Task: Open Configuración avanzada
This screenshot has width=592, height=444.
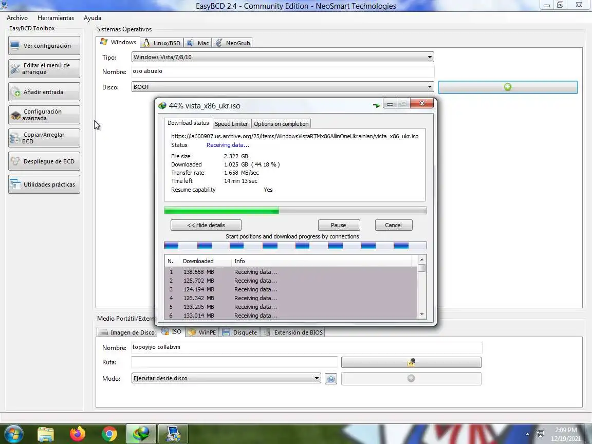Action: [x=44, y=115]
